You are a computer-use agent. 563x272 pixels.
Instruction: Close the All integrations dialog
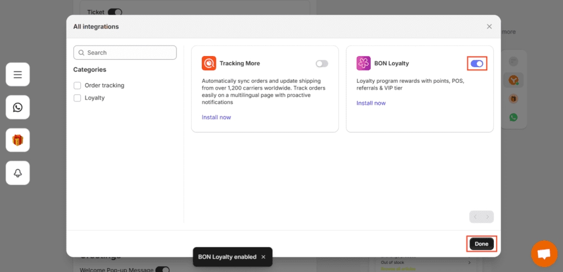point(489,26)
